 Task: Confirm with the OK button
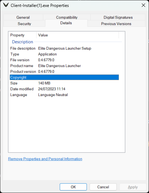tap(73, 187)
